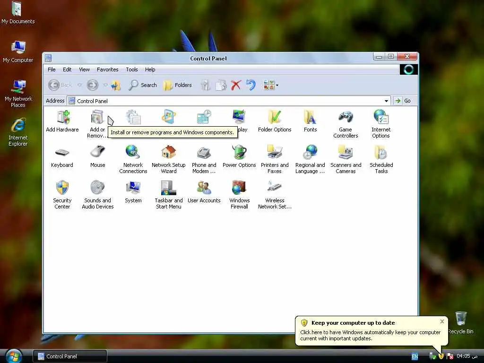Image resolution: width=484 pixels, height=363 pixels.
Task: Close the update notification balloon
Action: [442, 321]
